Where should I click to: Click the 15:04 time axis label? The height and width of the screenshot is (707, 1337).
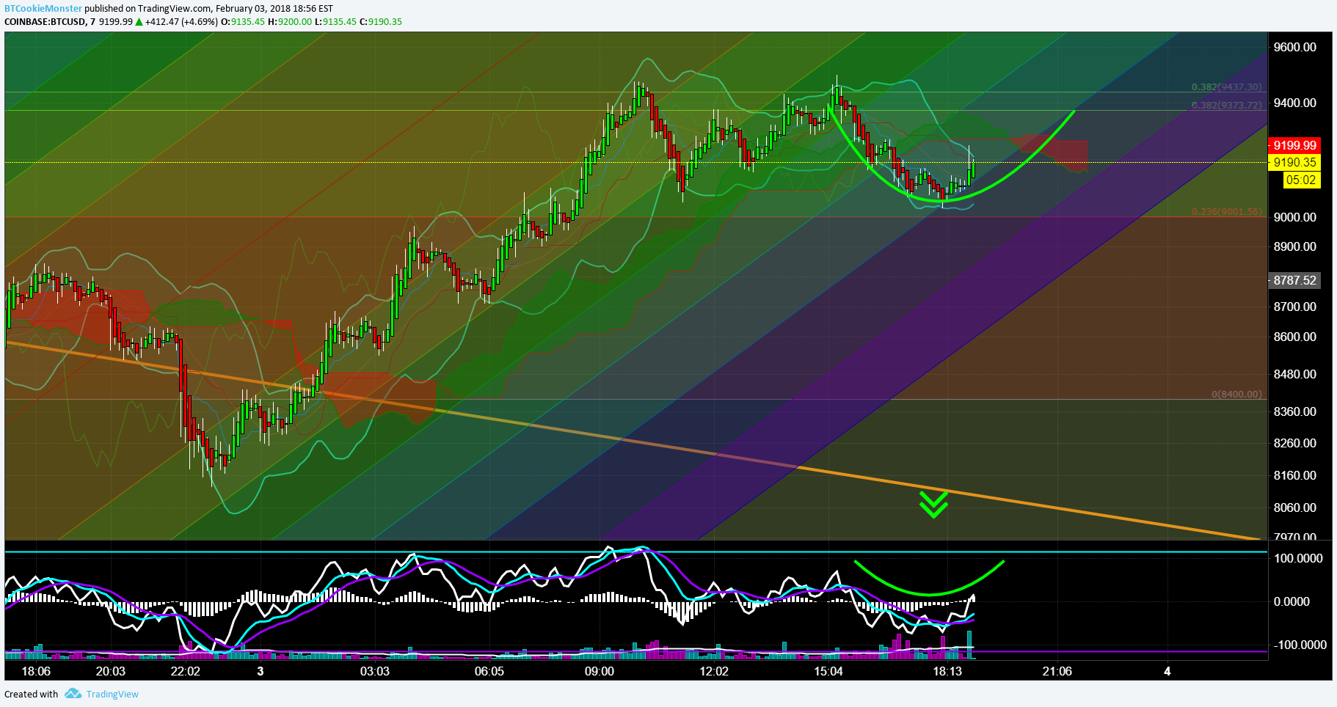(x=828, y=671)
